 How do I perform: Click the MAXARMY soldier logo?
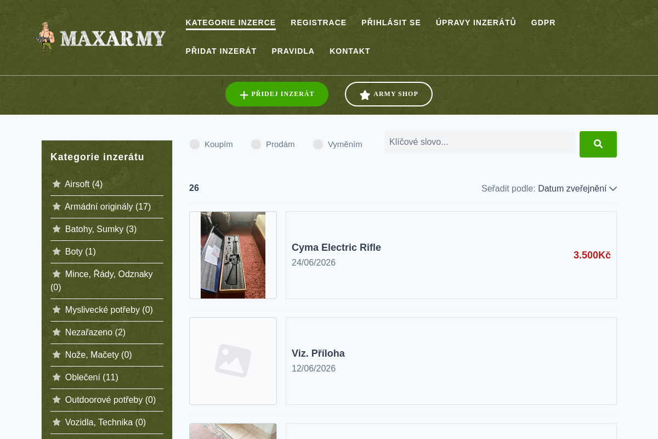tap(100, 38)
